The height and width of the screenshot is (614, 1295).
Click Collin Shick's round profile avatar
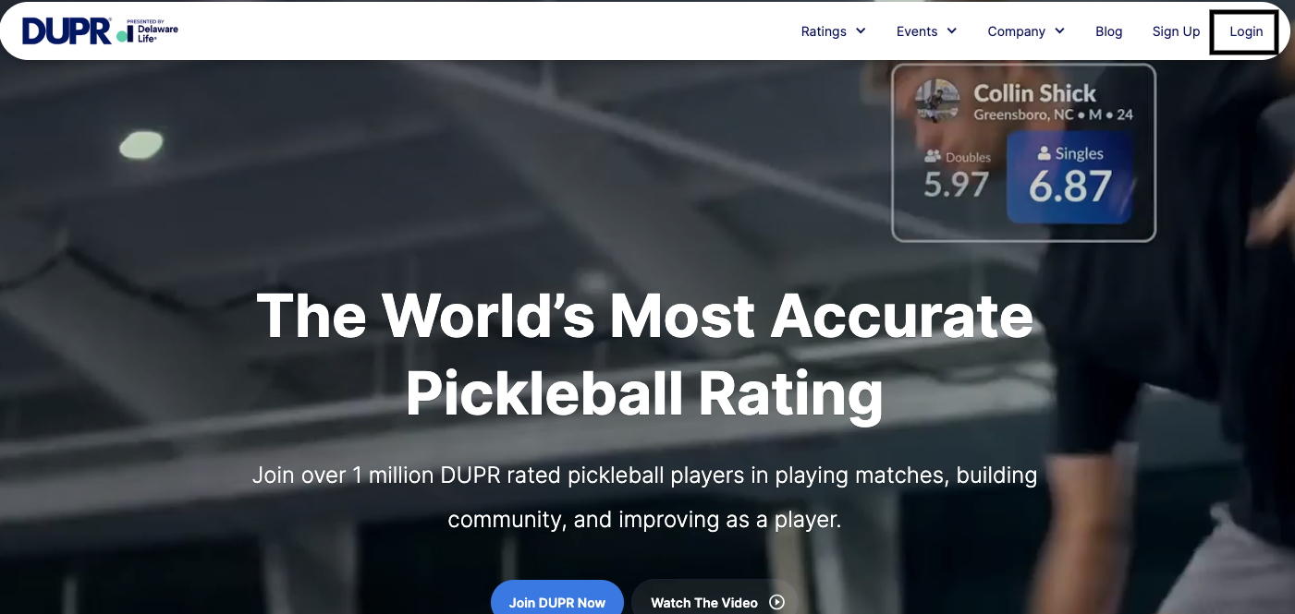[x=937, y=101]
